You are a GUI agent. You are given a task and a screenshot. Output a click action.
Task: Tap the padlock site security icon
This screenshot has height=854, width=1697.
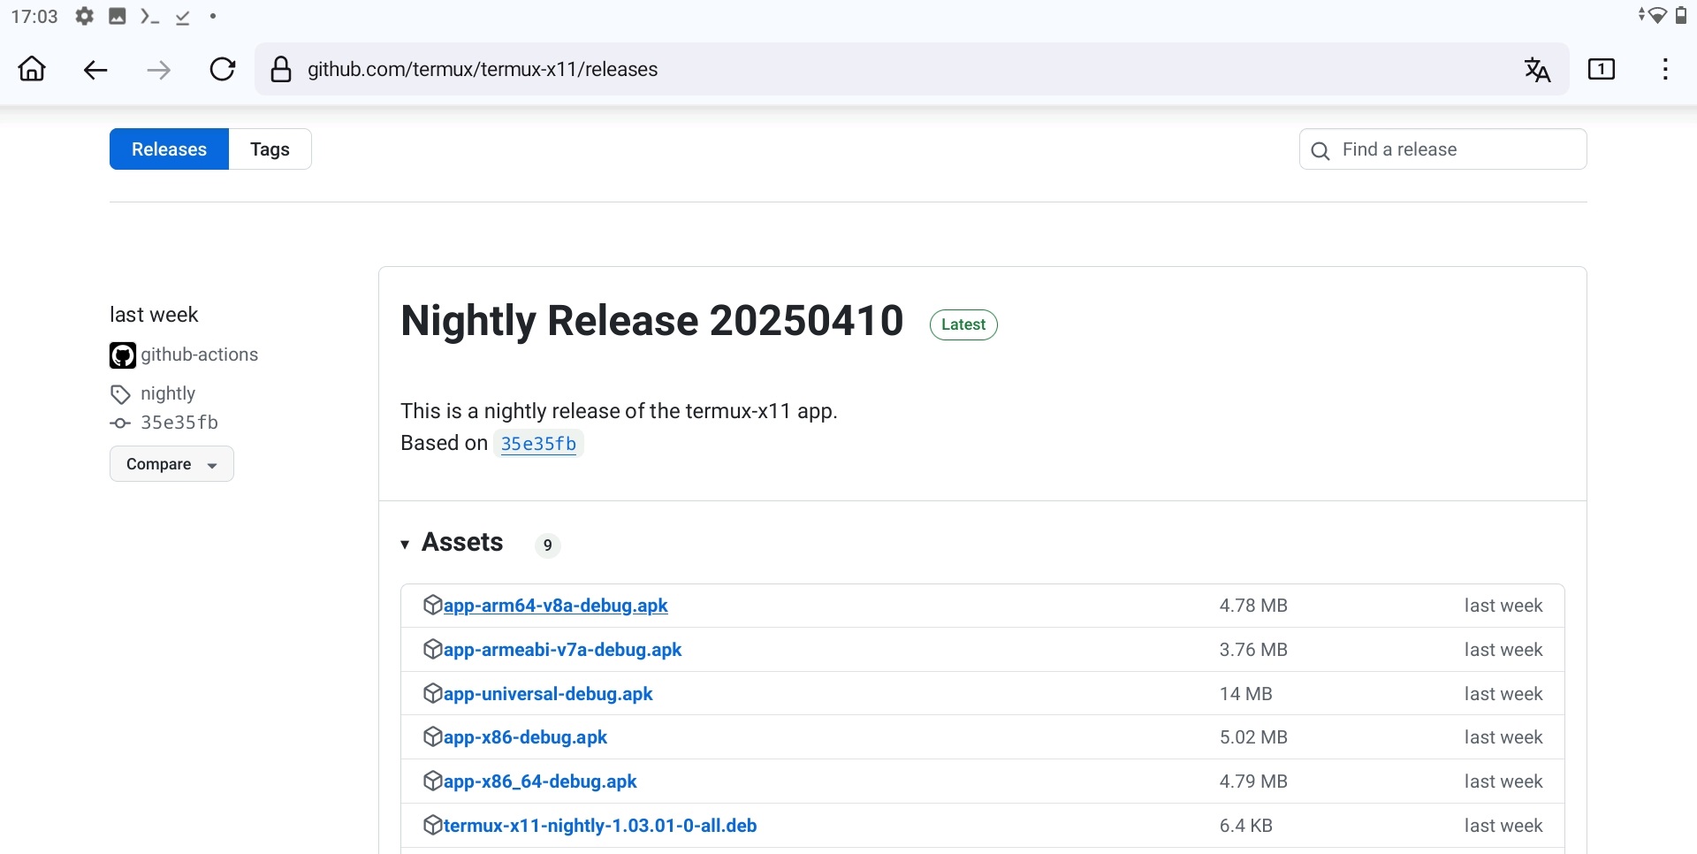[281, 69]
